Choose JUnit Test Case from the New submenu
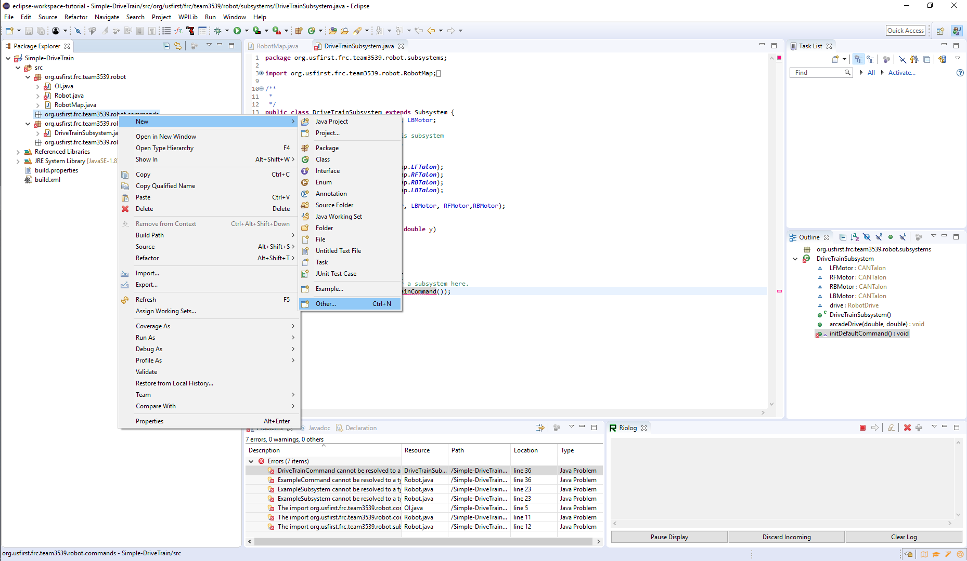 point(336,274)
